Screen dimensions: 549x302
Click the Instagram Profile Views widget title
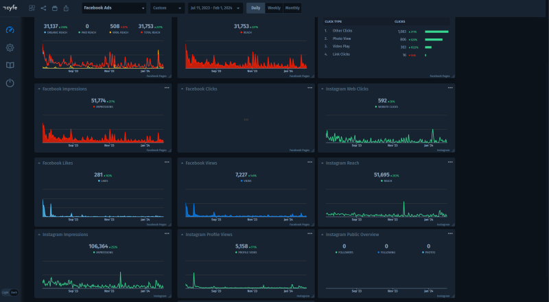[x=209, y=235]
